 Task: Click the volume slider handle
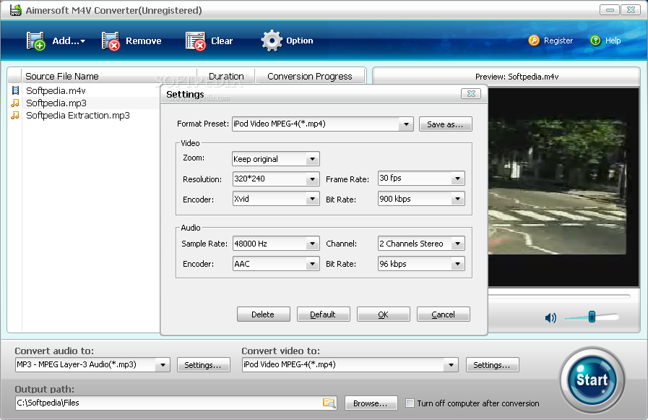coord(592,317)
